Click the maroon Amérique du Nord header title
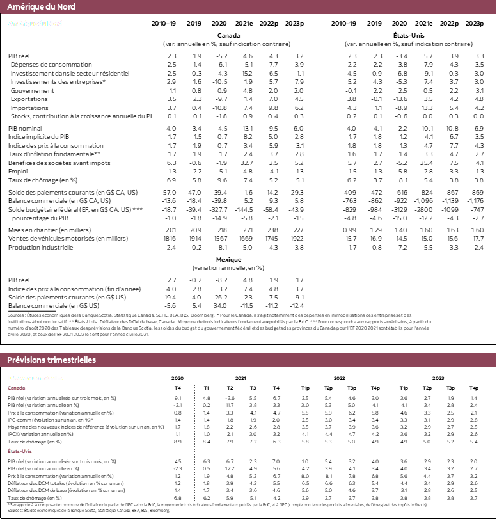Screen dimensions: 497x519 tap(41, 7)
